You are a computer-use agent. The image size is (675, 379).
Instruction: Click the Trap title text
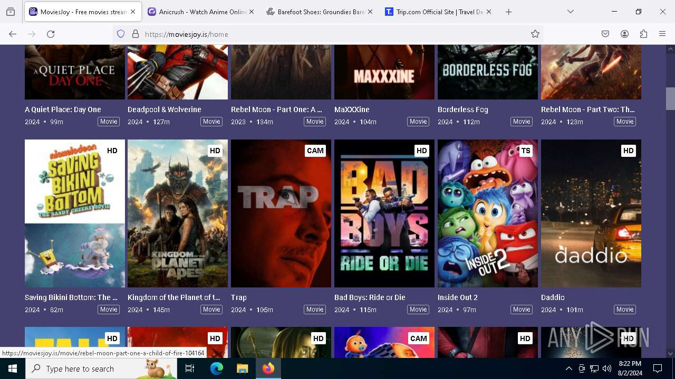coord(239,297)
